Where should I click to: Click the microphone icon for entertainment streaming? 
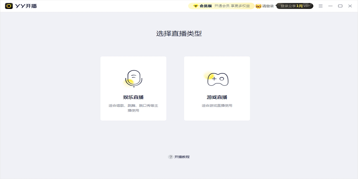pyautogui.click(x=133, y=79)
